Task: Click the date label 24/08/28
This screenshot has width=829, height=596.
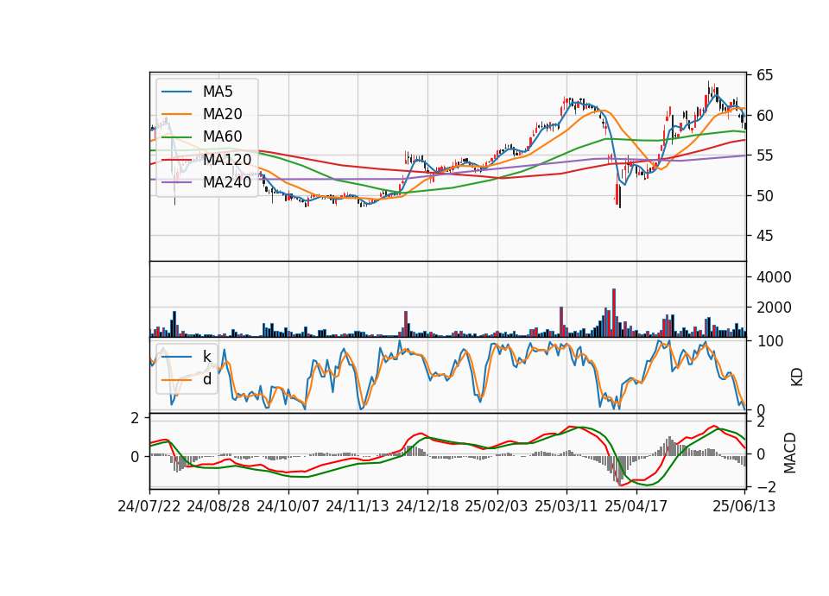Action: tap(218, 506)
